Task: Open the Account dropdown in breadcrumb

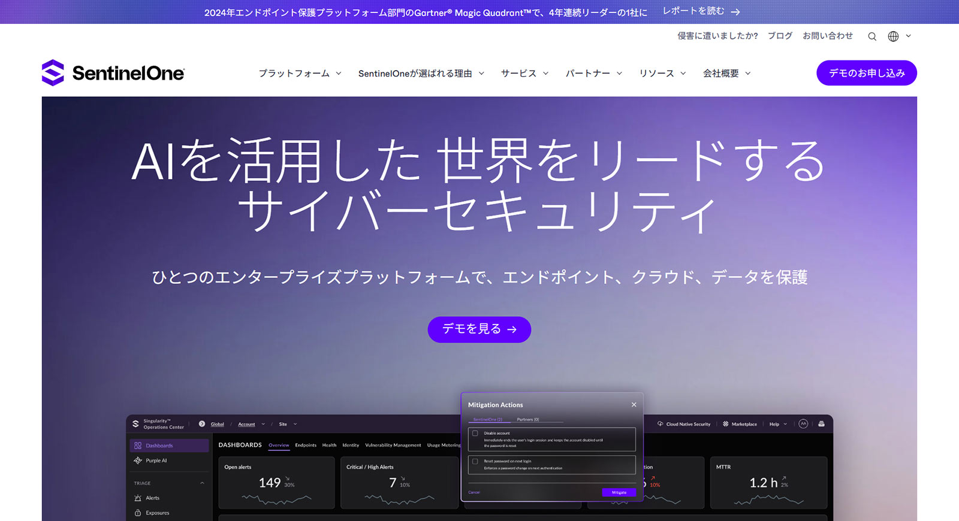Action: [251, 424]
